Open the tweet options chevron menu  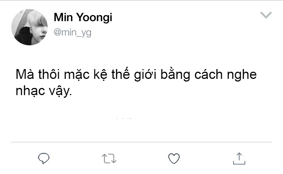point(266,15)
